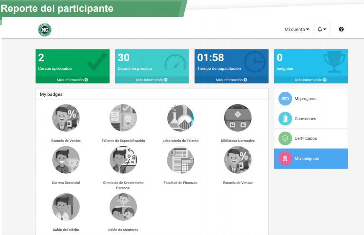The image size is (364, 235).
Task: Open Más información for Cursos aprobados
Action: [72, 80]
